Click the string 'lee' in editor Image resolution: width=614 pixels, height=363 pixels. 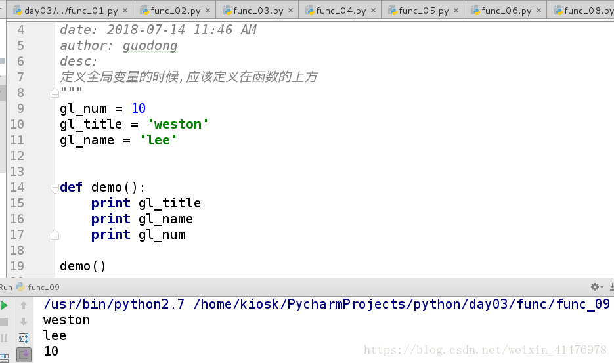pos(158,140)
